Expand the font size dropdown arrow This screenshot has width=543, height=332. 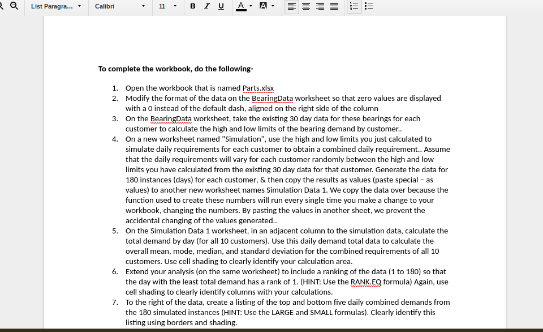[x=175, y=6]
